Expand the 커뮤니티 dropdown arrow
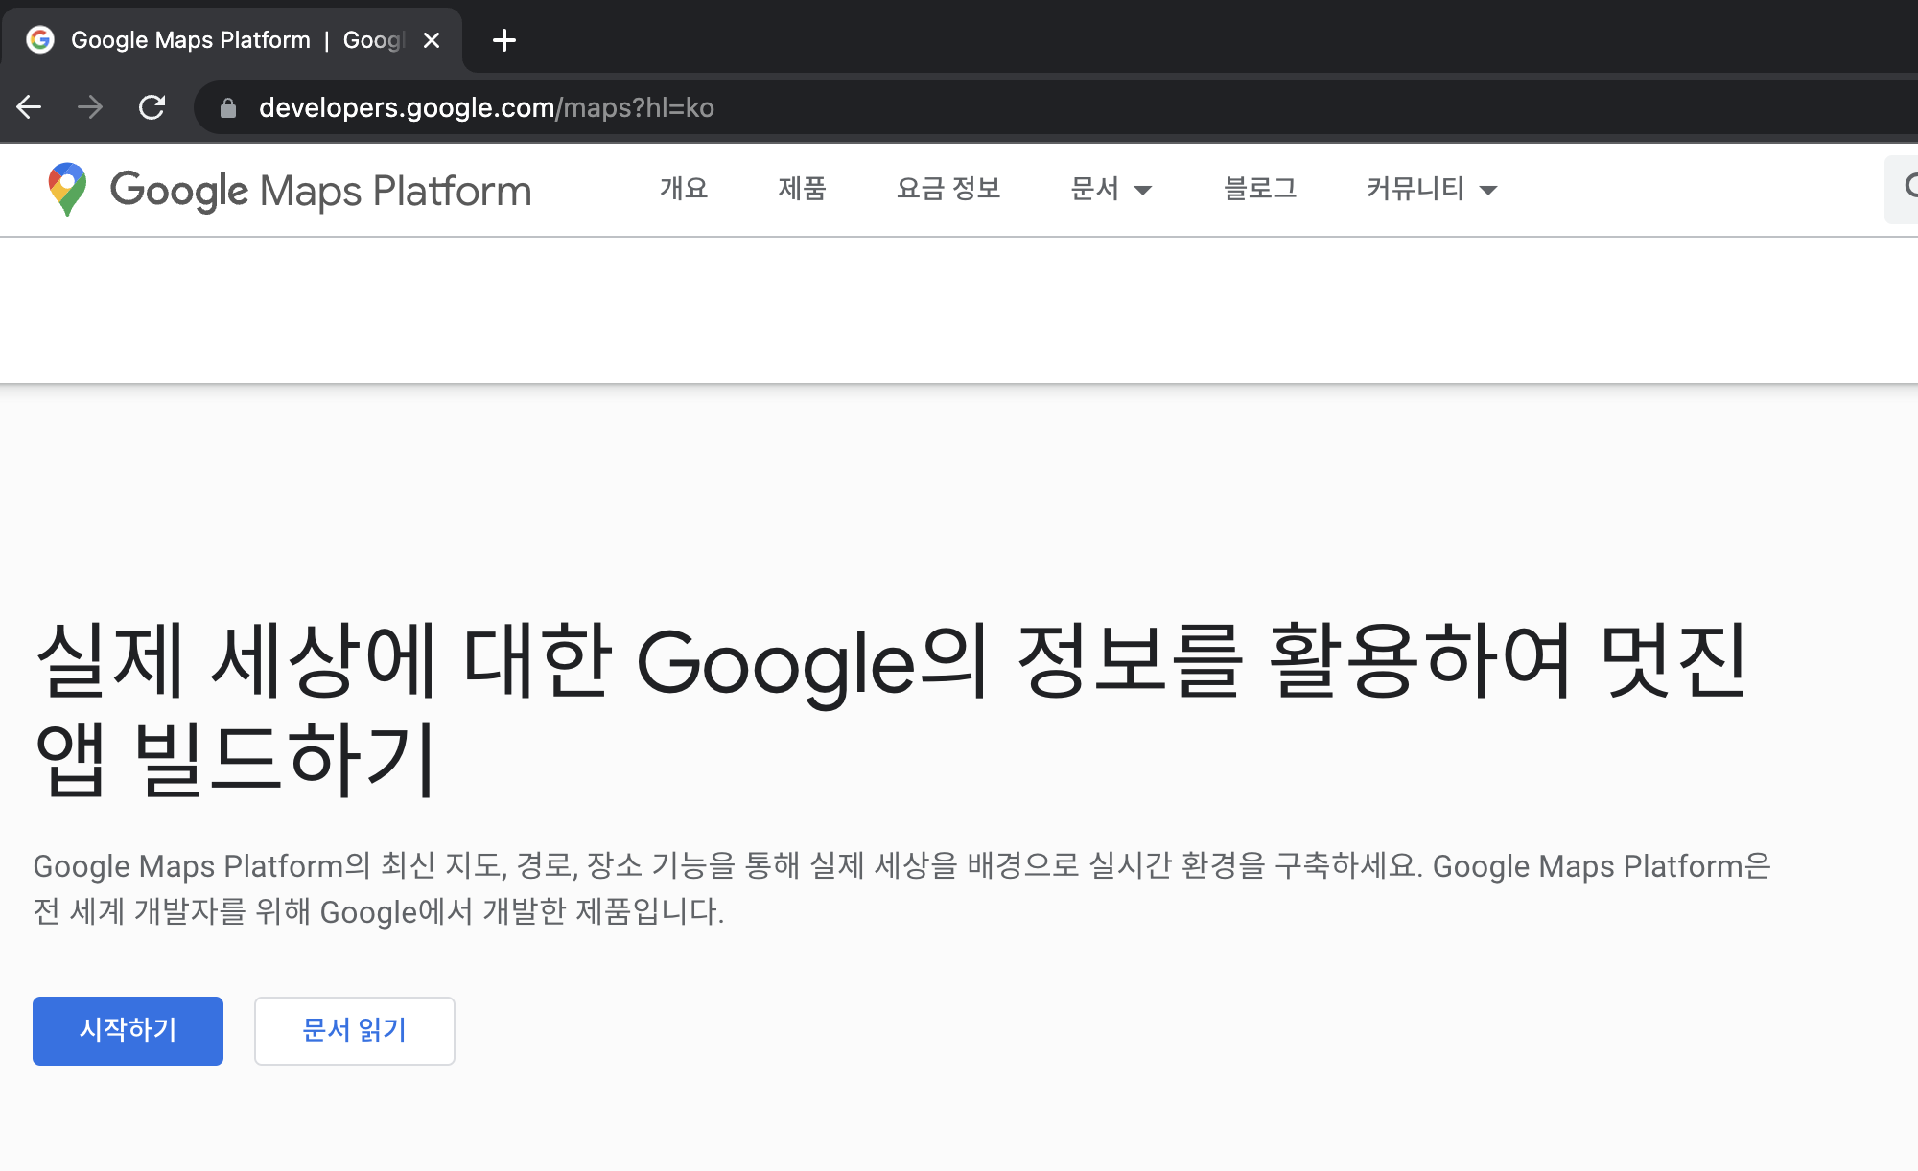The height and width of the screenshot is (1171, 1918). click(x=1488, y=190)
